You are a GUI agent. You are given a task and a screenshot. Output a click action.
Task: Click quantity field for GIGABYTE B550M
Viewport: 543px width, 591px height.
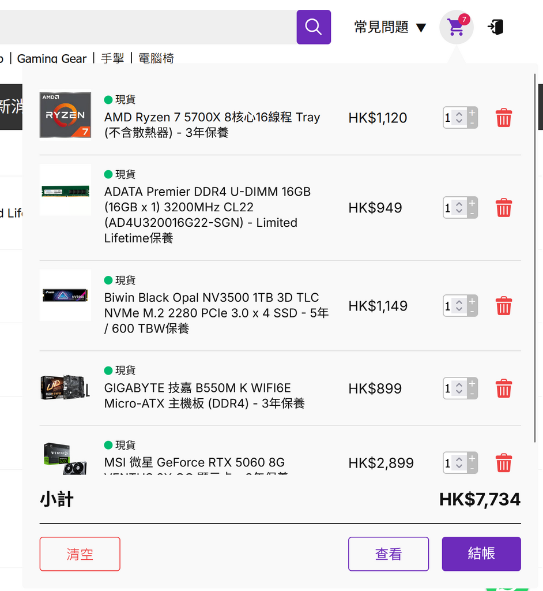pyautogui.click(x=455, y=388)
